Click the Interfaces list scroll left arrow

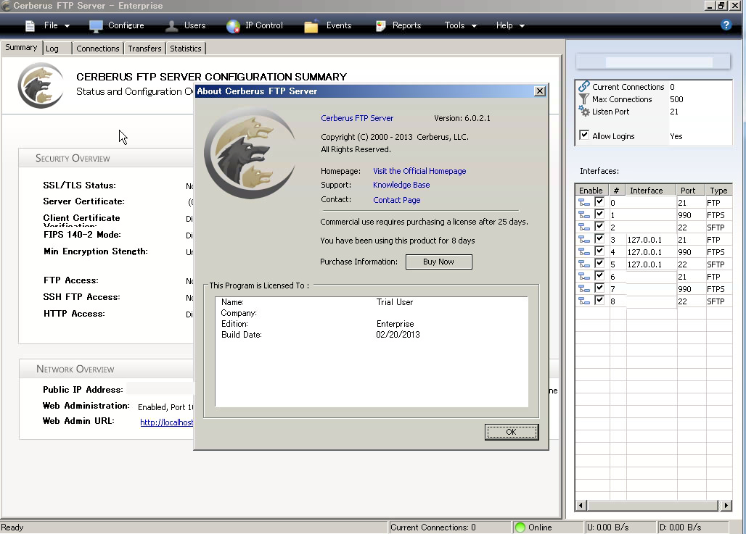click(x=581, y=506)
